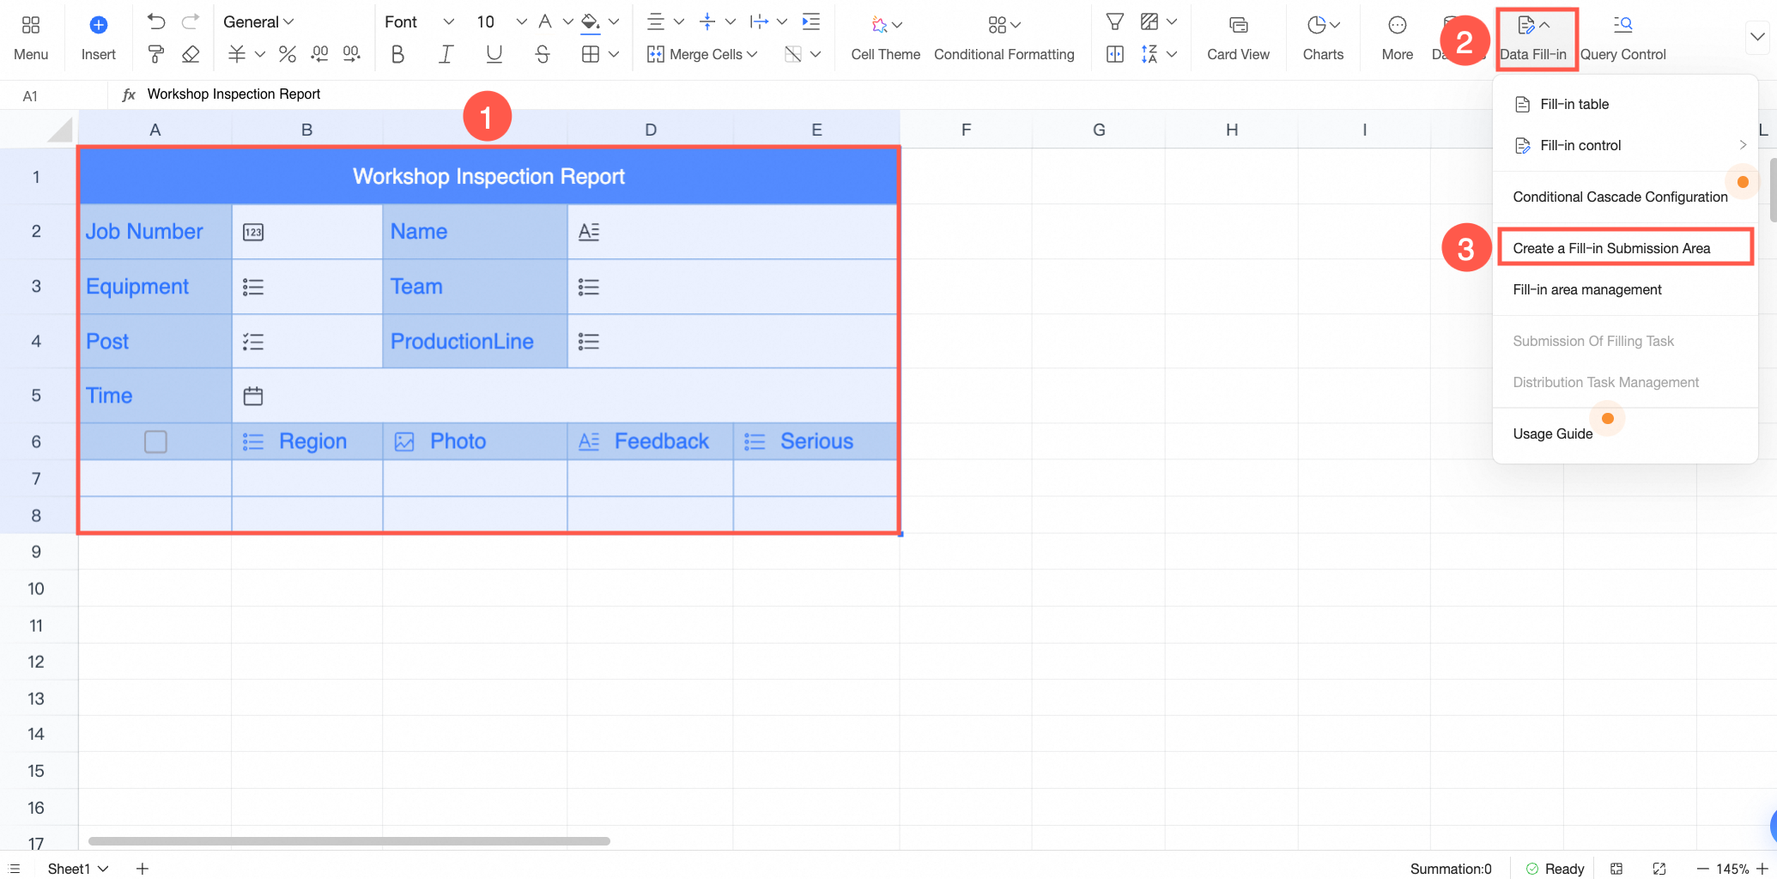Add a new sheet with plus

[x=143, y=869]
